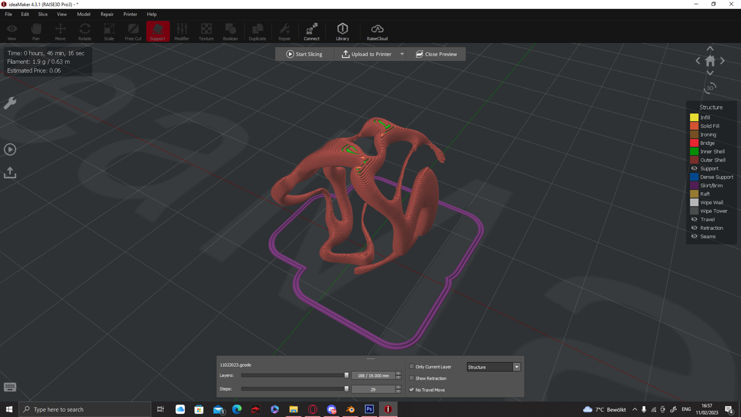The height and width of the screenshot is (417, 741).
Task: Select the Rotate tool
Action: (x=84, y=31)
